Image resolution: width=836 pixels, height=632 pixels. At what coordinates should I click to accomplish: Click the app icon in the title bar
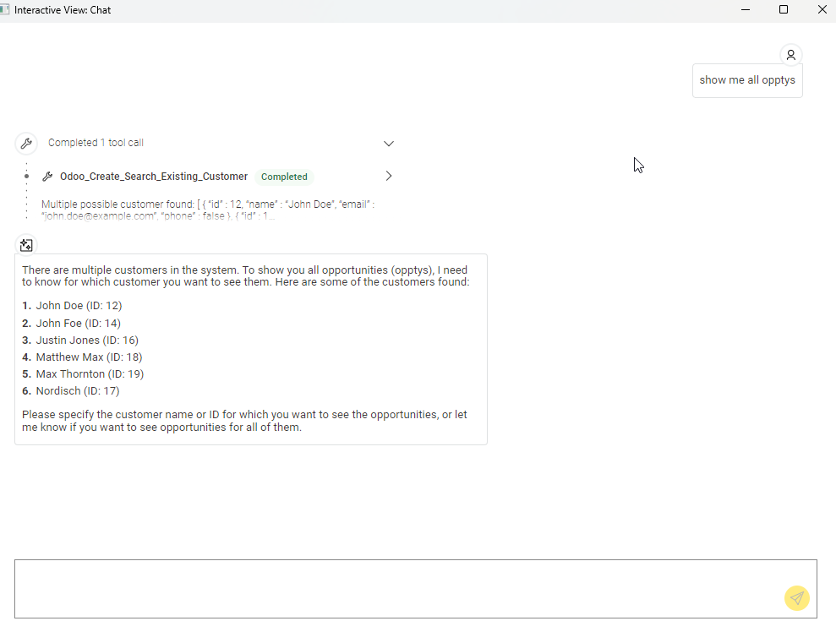[6, 10]
